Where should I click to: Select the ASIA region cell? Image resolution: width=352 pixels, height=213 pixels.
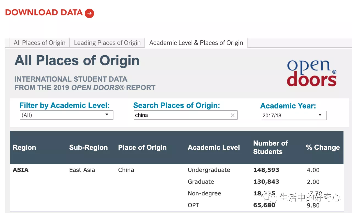tap(21, 170)
